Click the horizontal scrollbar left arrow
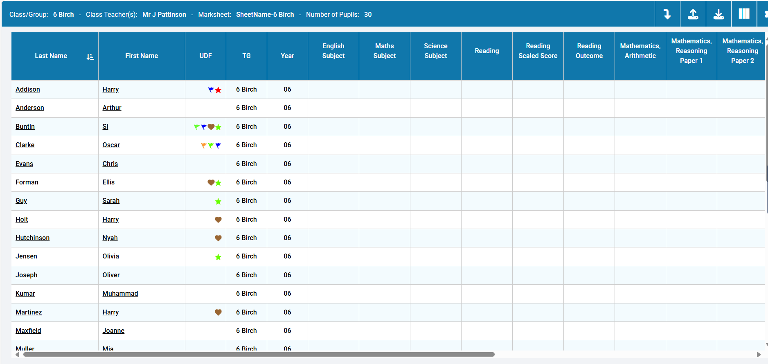The width and height of the screenshot is (768, 364). [x=17, y=355]
